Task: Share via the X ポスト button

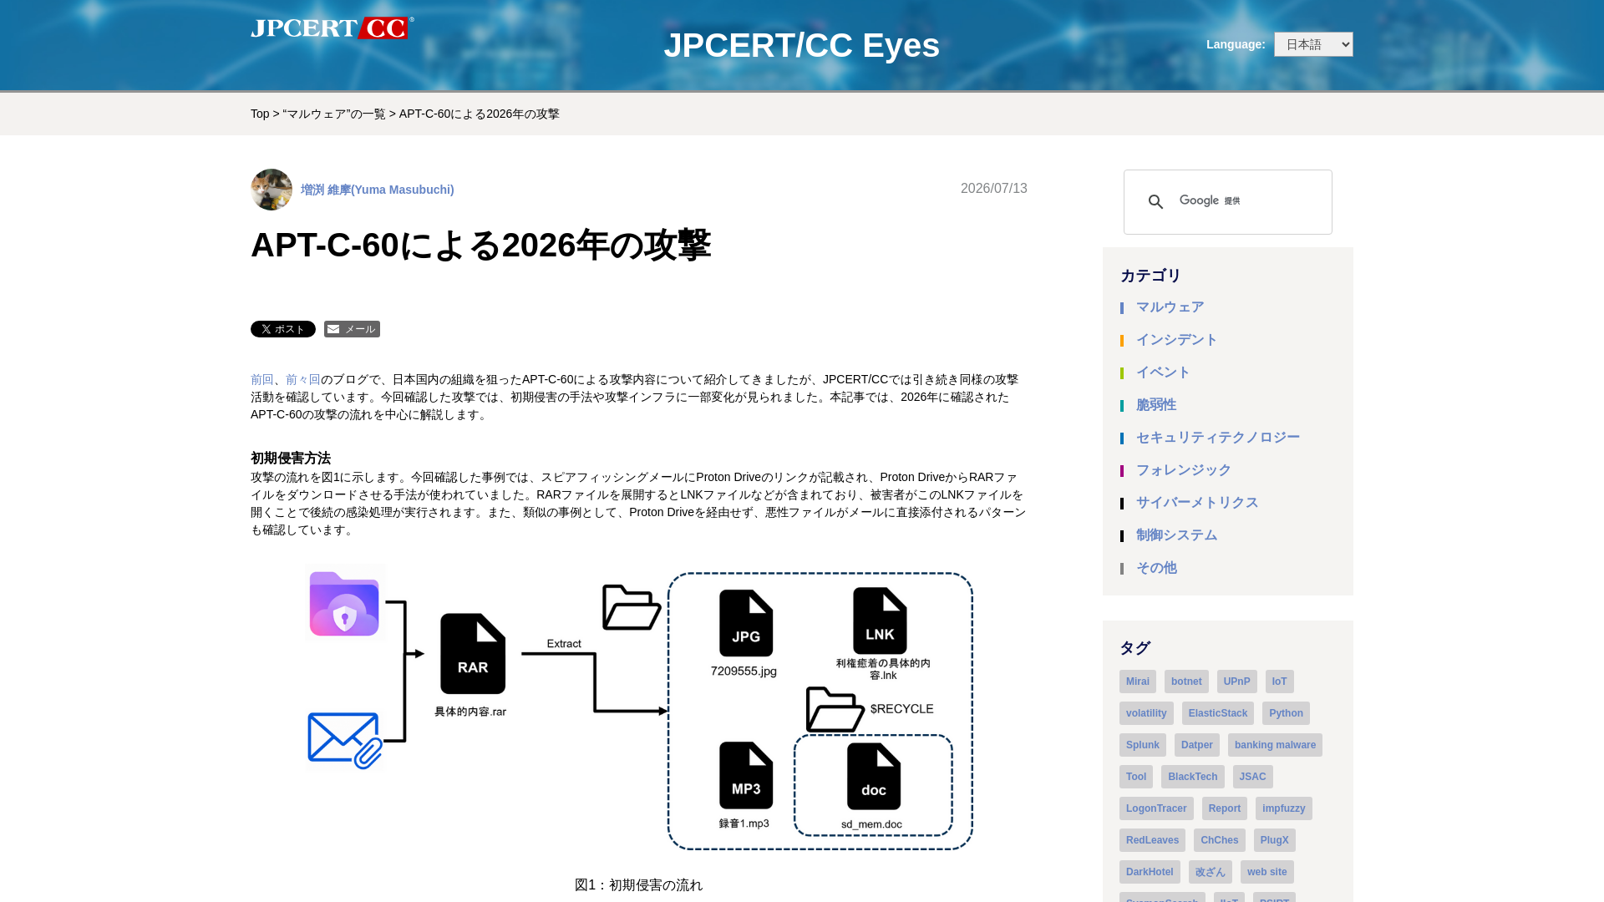Action: point(283,329)
